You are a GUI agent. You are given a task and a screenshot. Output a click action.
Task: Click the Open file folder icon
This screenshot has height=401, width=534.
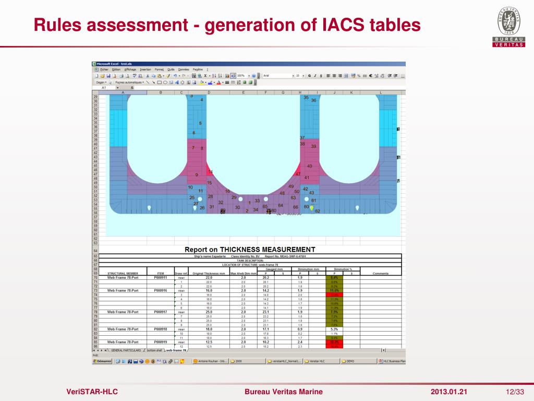click(103, 76)
